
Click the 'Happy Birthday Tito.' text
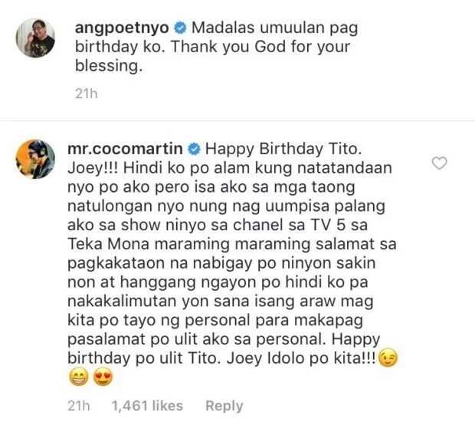[283, 149]
